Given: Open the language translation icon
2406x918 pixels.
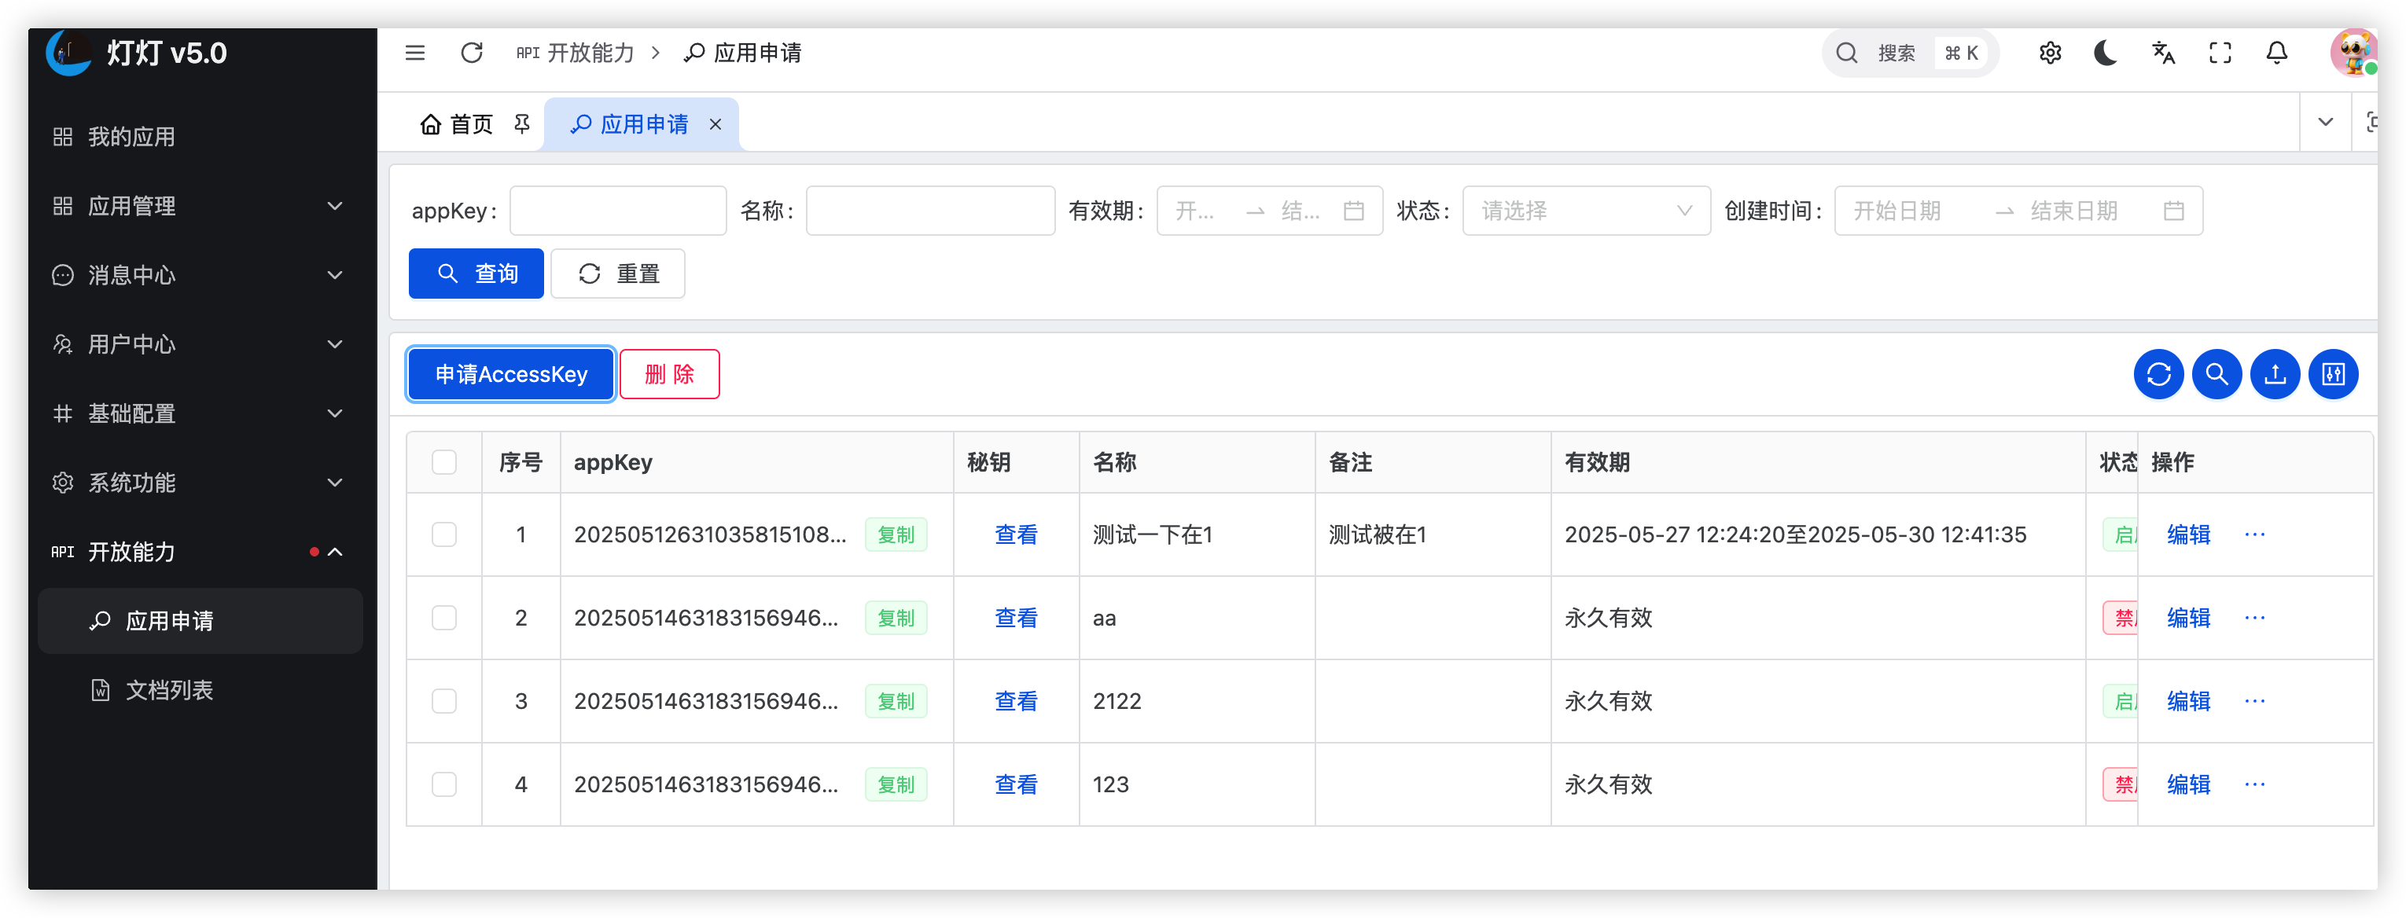Looking at the screenshot, I should tap(2163, 53).
